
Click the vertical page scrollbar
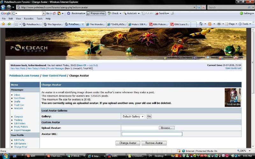[253, 88]
